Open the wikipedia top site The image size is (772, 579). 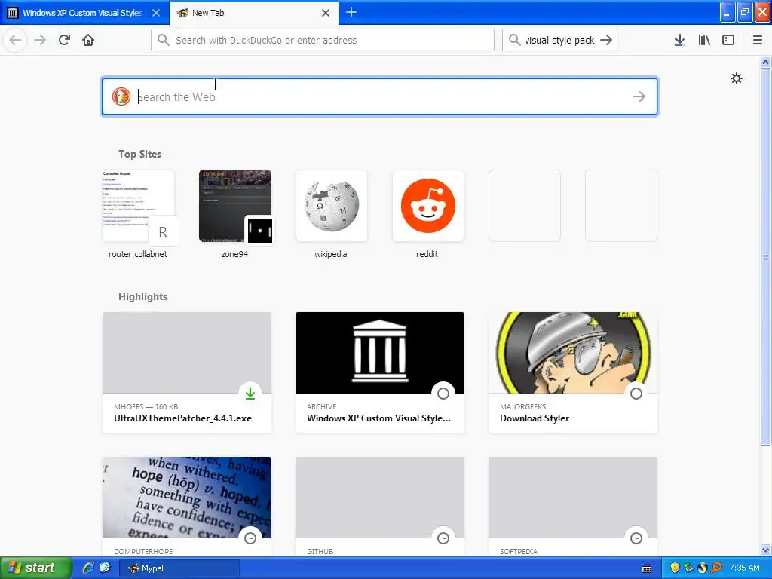[x=332, y=214]
